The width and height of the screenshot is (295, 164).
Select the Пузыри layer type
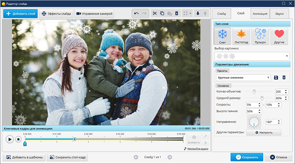(x=260, y=36)
